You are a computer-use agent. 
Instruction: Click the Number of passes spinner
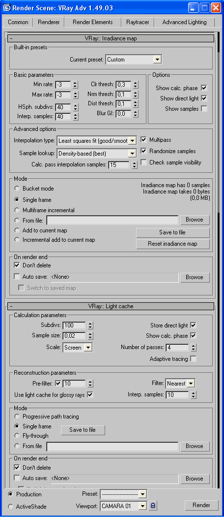point(194,348)
